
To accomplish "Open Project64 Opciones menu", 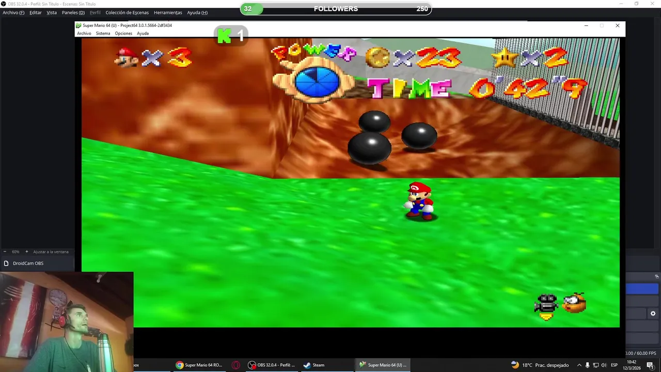I will pos(123,33).
